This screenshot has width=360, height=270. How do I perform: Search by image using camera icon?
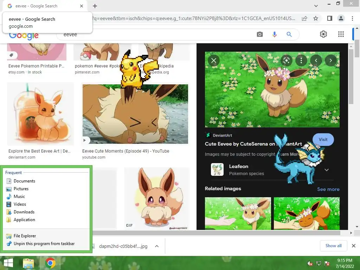(260, 34)
